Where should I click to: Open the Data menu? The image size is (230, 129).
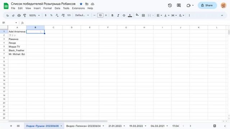tap(57, 8)
